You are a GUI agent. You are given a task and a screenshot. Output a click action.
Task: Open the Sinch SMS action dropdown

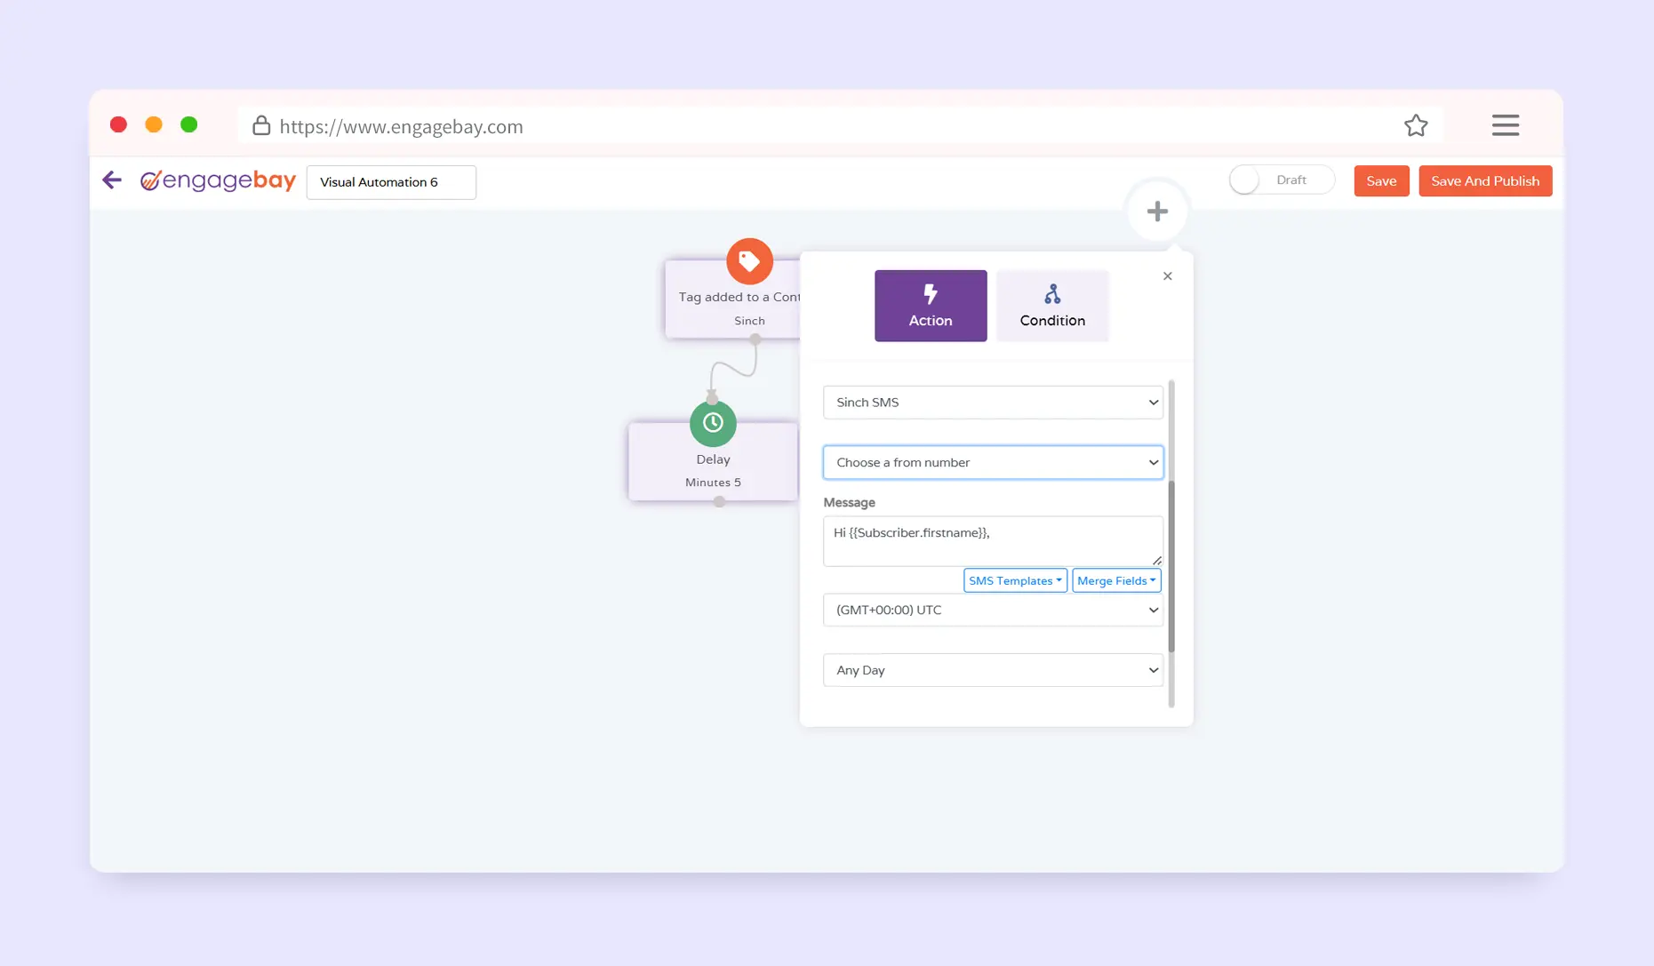point(992,403)
